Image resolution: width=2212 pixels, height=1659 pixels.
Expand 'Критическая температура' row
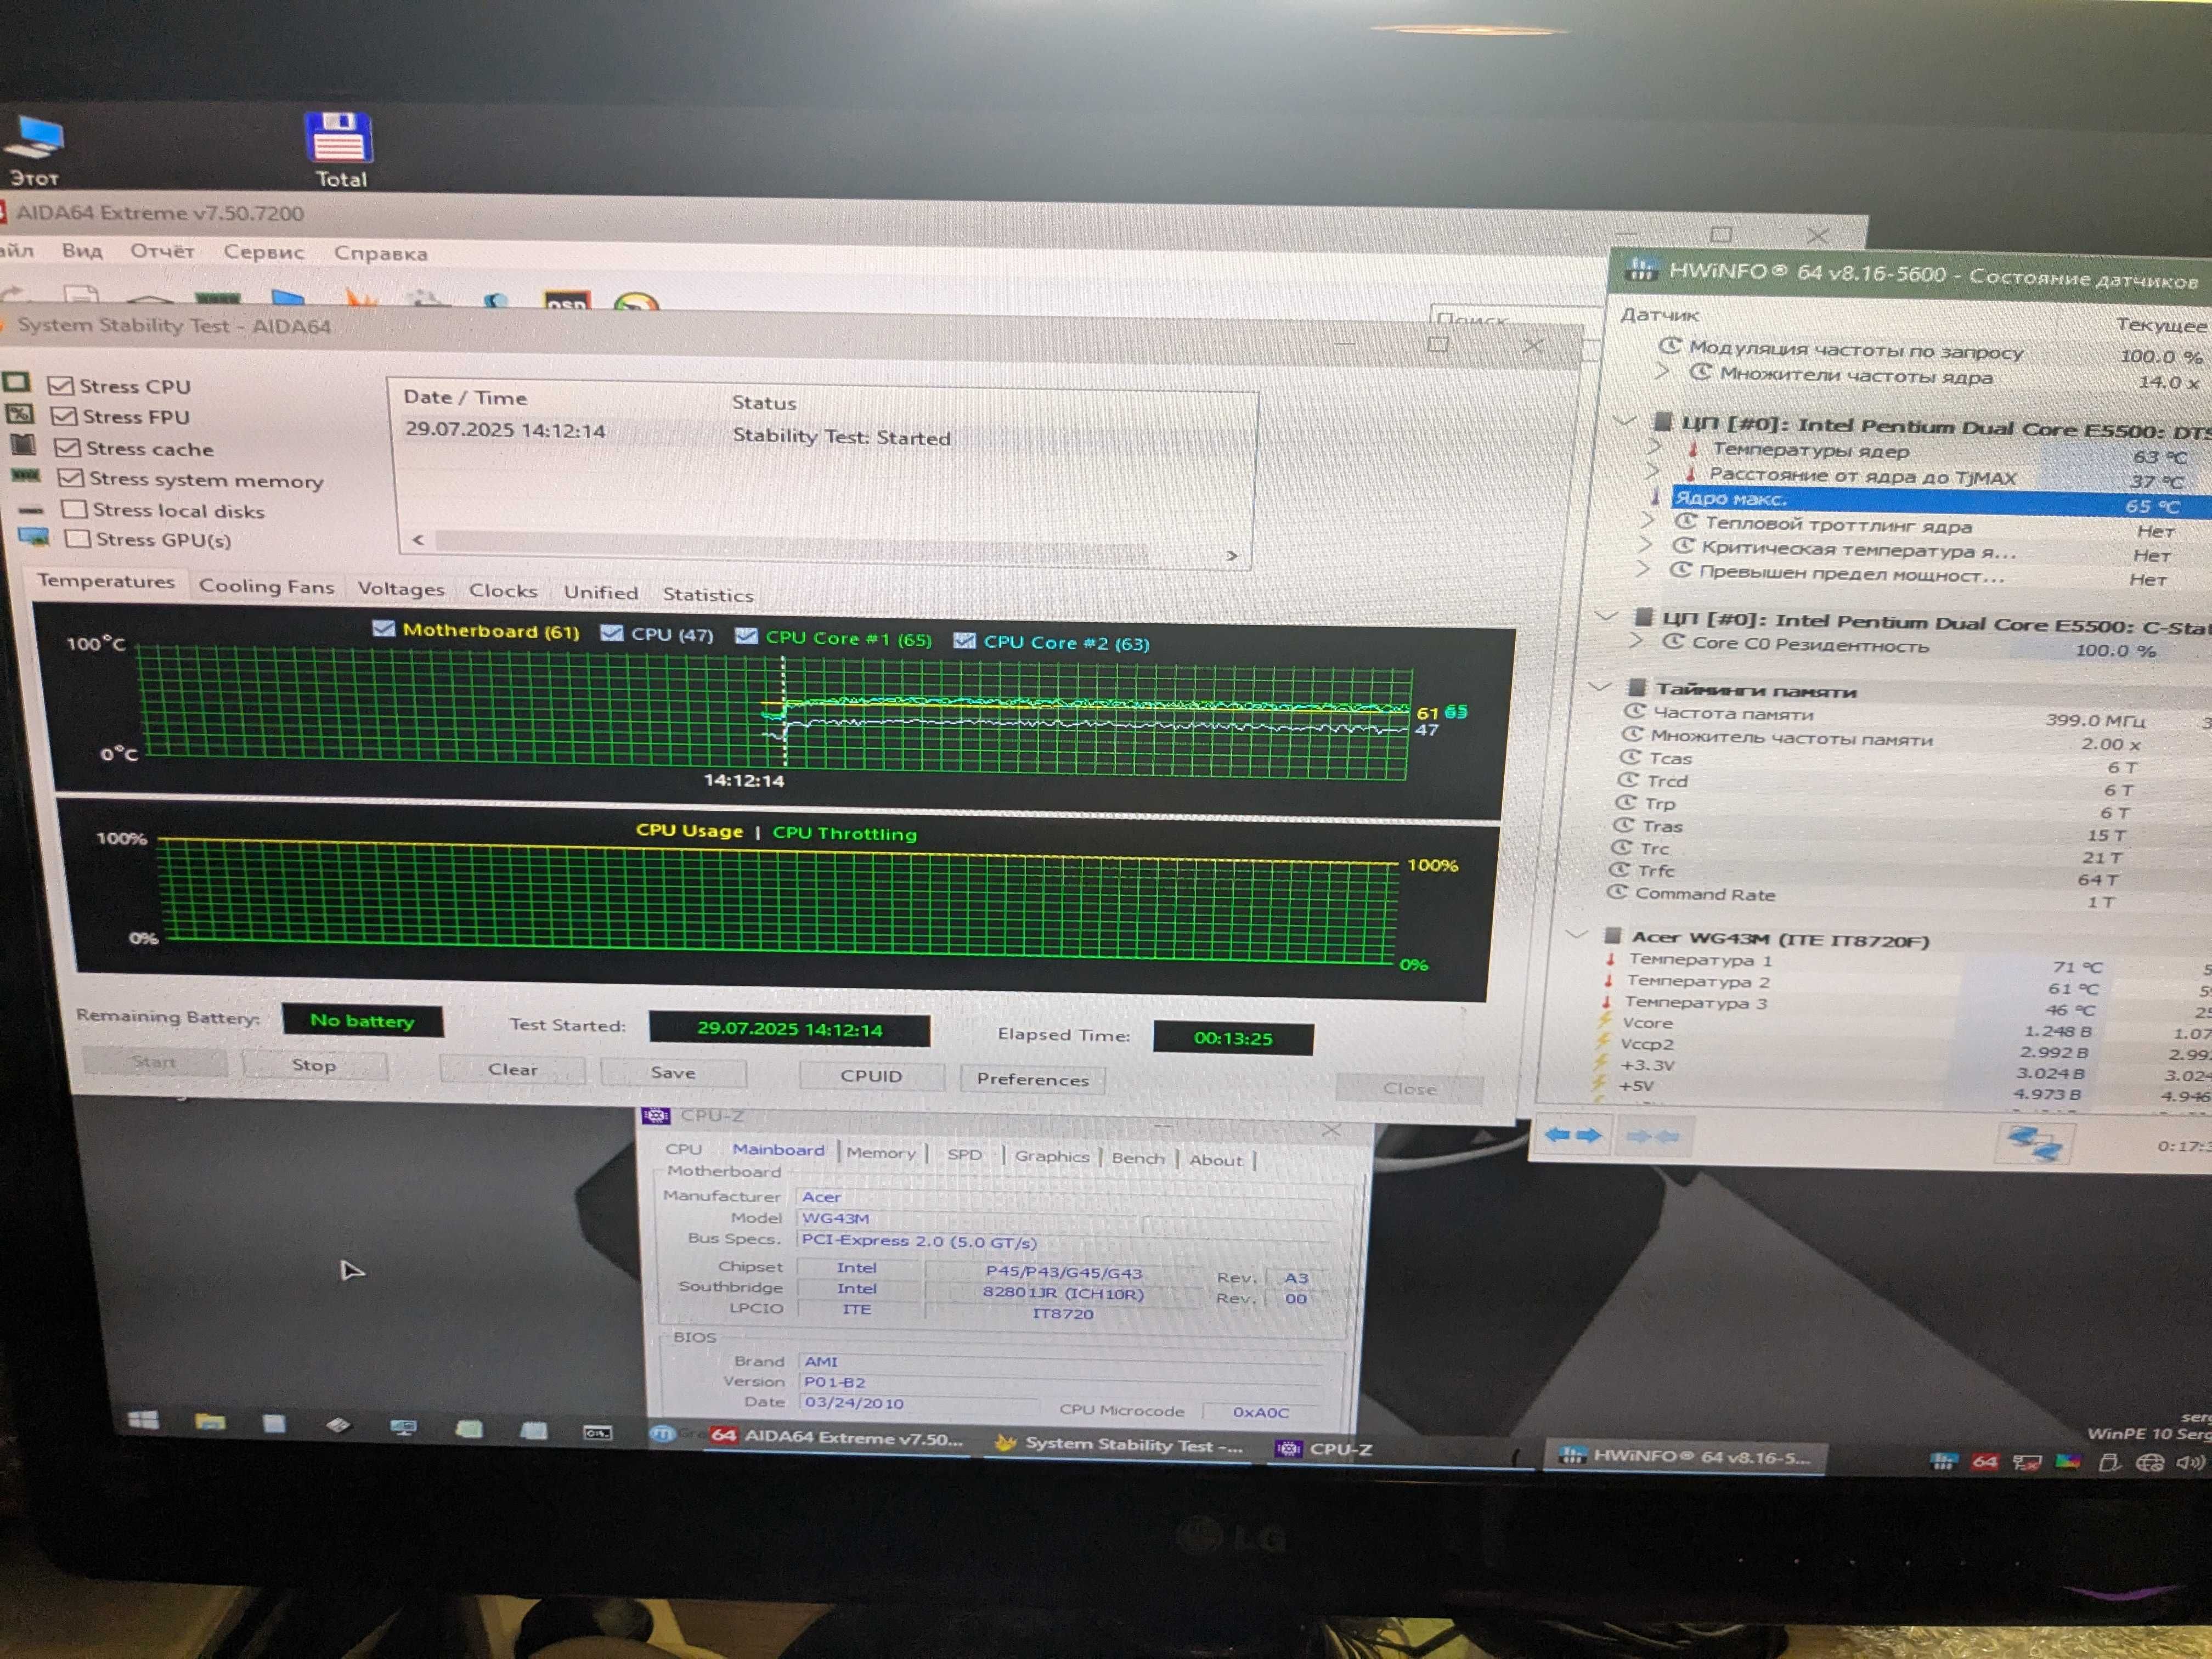click(1645, 545)
